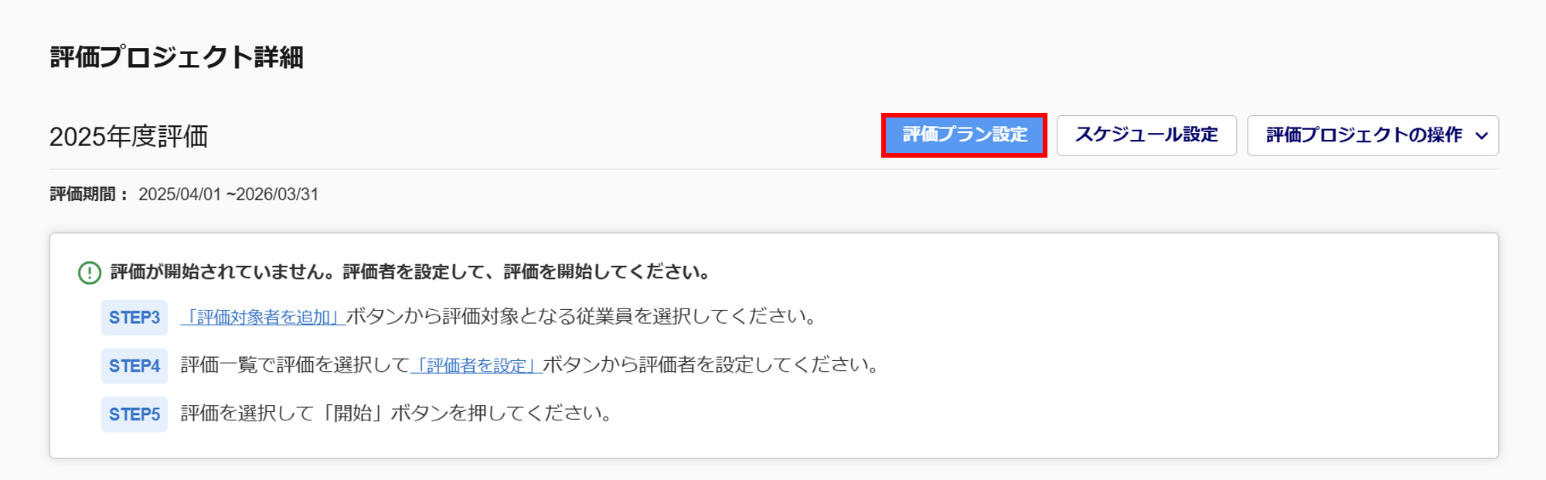Open the 「評価対象者を追加」 link
The image size is (1546, 480).
tap(263, 317)
